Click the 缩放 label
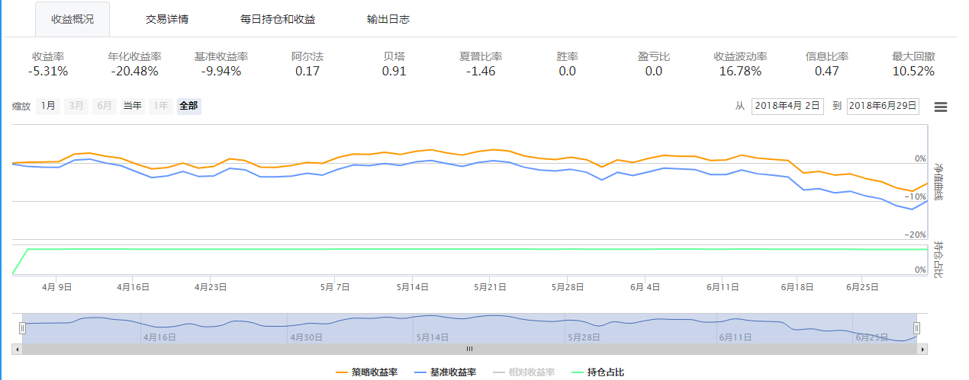 click(21, 107)
